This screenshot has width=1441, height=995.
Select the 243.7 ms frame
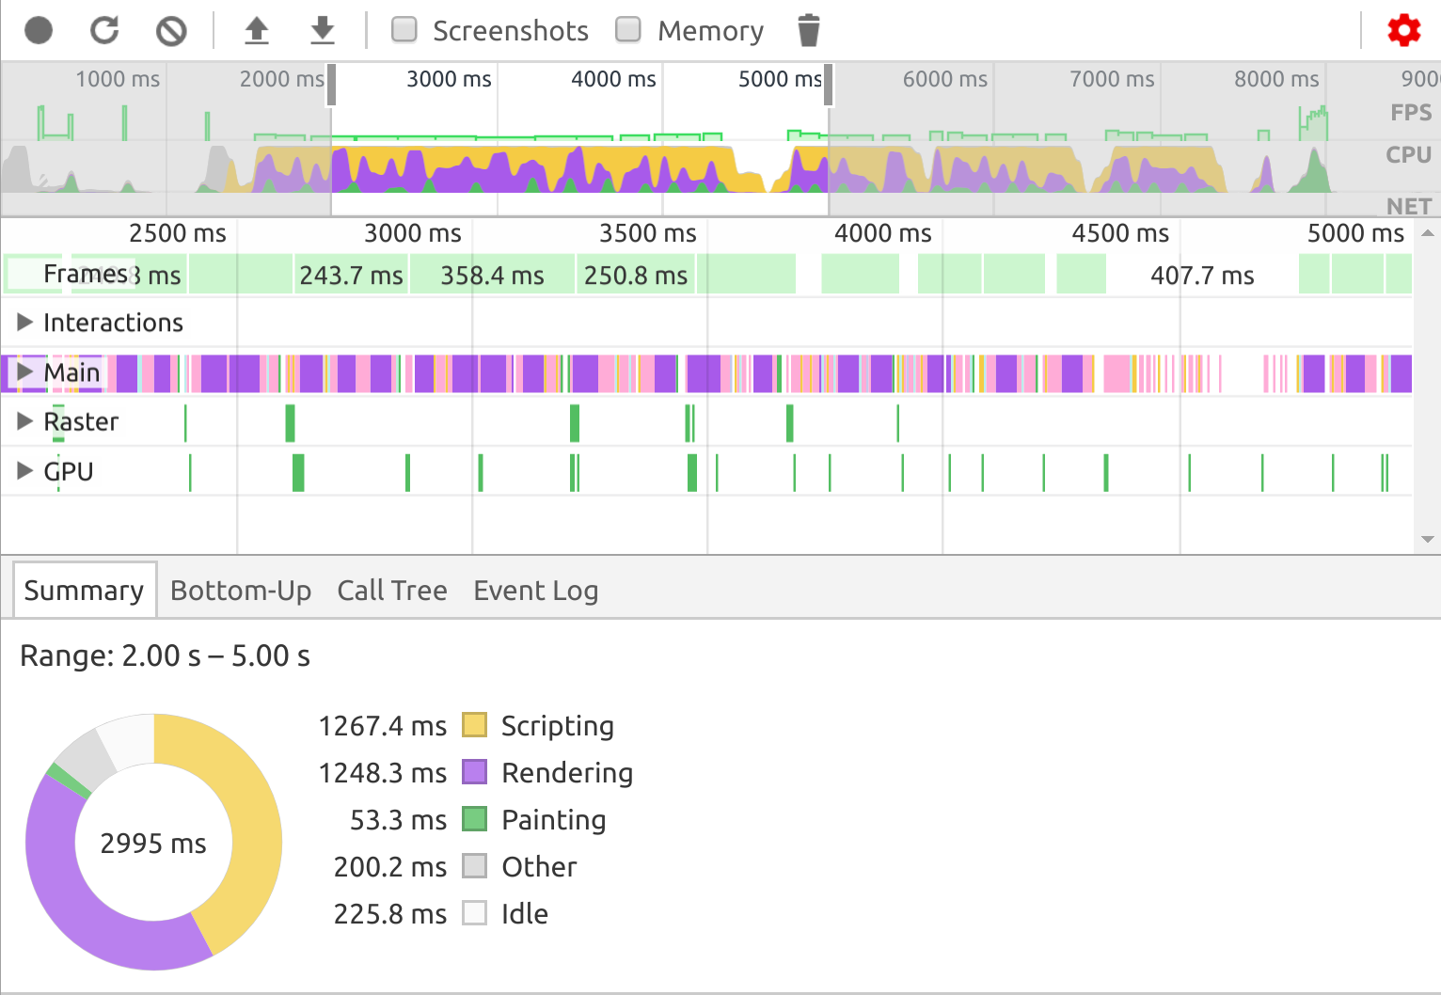(x=351, y=276)
